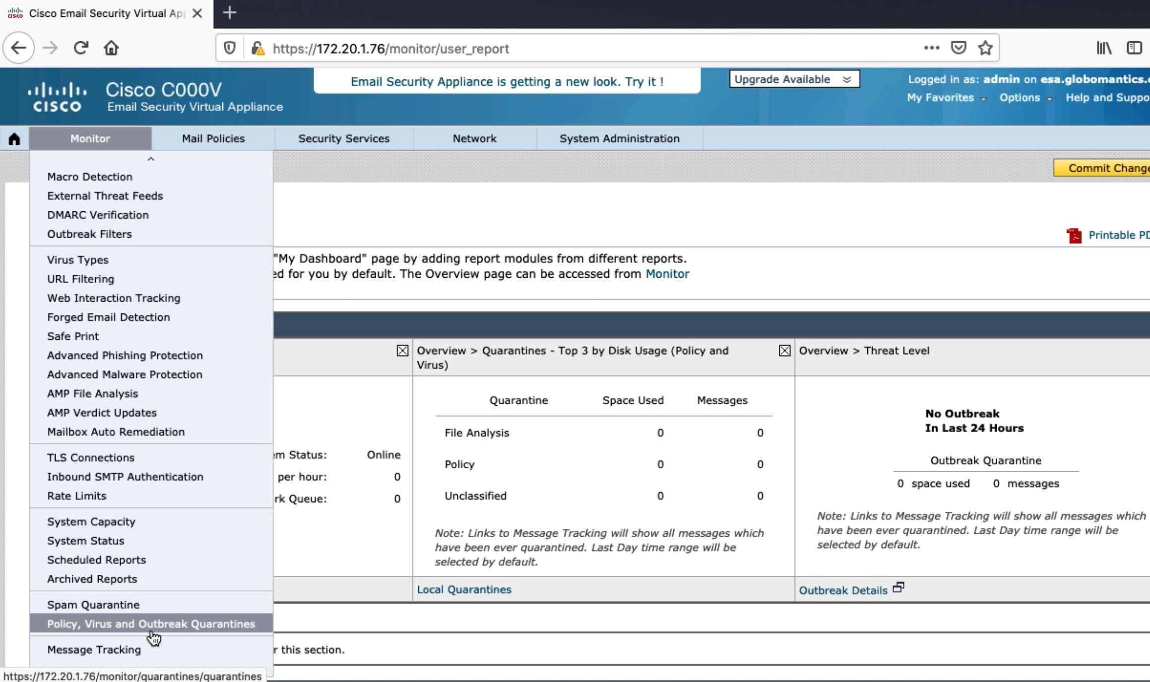Image resolution: width=1150 pixels, height=682 pixels.
Task: Choose AMP File Analysis
Action: click(x=93, y=394)
